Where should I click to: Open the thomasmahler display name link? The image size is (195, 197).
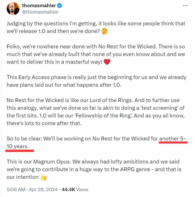pyautogui.click(x=39, y=6)
